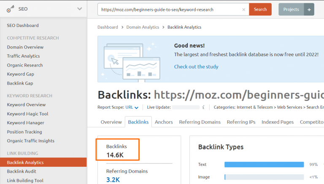
Task: Select the Backlinks tab
Action: 138,122
